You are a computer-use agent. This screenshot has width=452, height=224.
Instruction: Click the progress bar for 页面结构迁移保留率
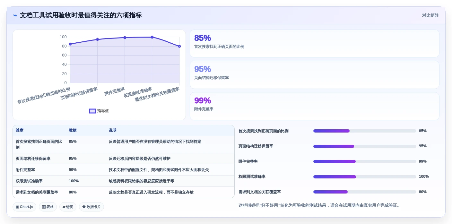pyautogui.click(x=365, y=146)
